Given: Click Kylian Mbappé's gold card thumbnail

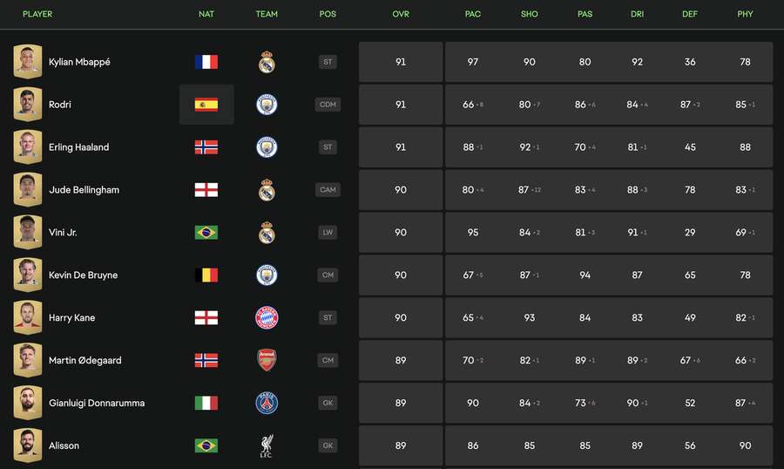Looking at the screenshot, I should 28,62.
